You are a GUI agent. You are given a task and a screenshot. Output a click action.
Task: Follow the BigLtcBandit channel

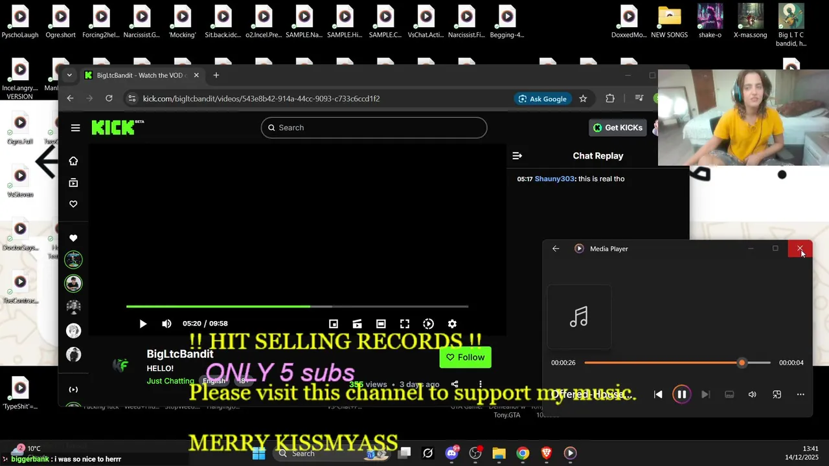click(x=465, y=357)
